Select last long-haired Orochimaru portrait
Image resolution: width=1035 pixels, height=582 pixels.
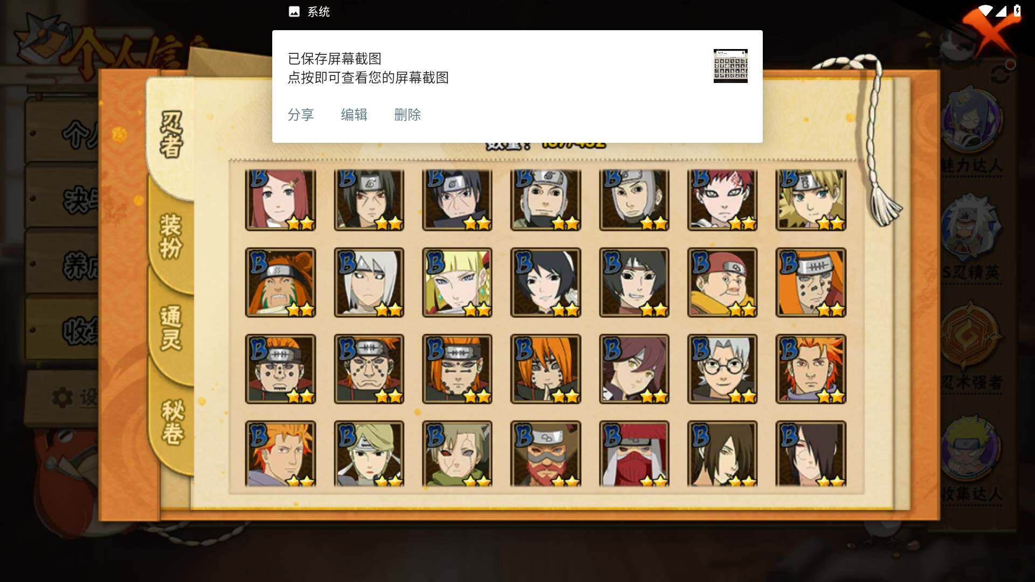(811, 454)
